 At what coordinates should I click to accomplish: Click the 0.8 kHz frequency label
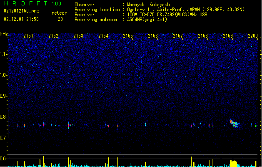[3, 117]
